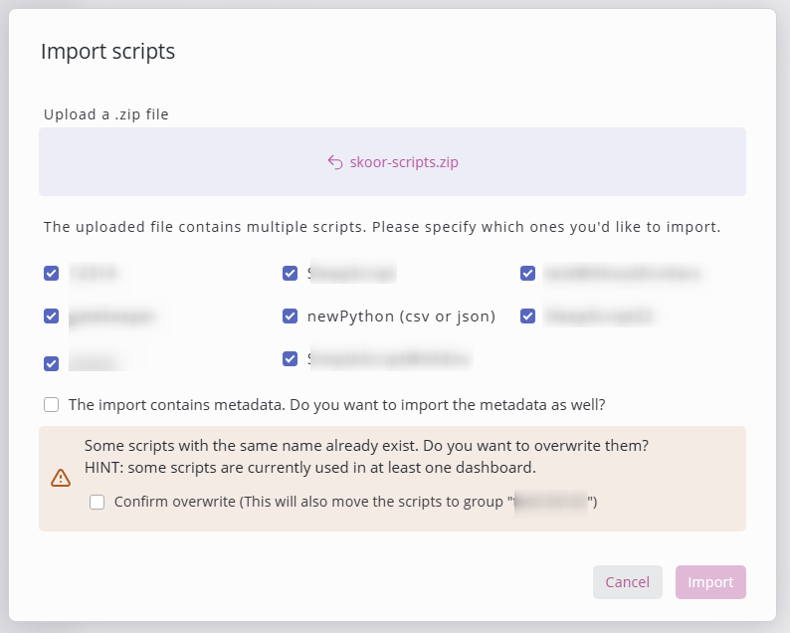The height and width of the screenshot is (633, 790).
Task: Click the warning triangle icon in overwrite notice
Action: click(61, 478)
